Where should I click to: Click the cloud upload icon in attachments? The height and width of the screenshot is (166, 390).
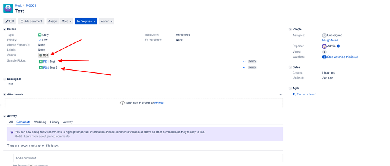123,103
